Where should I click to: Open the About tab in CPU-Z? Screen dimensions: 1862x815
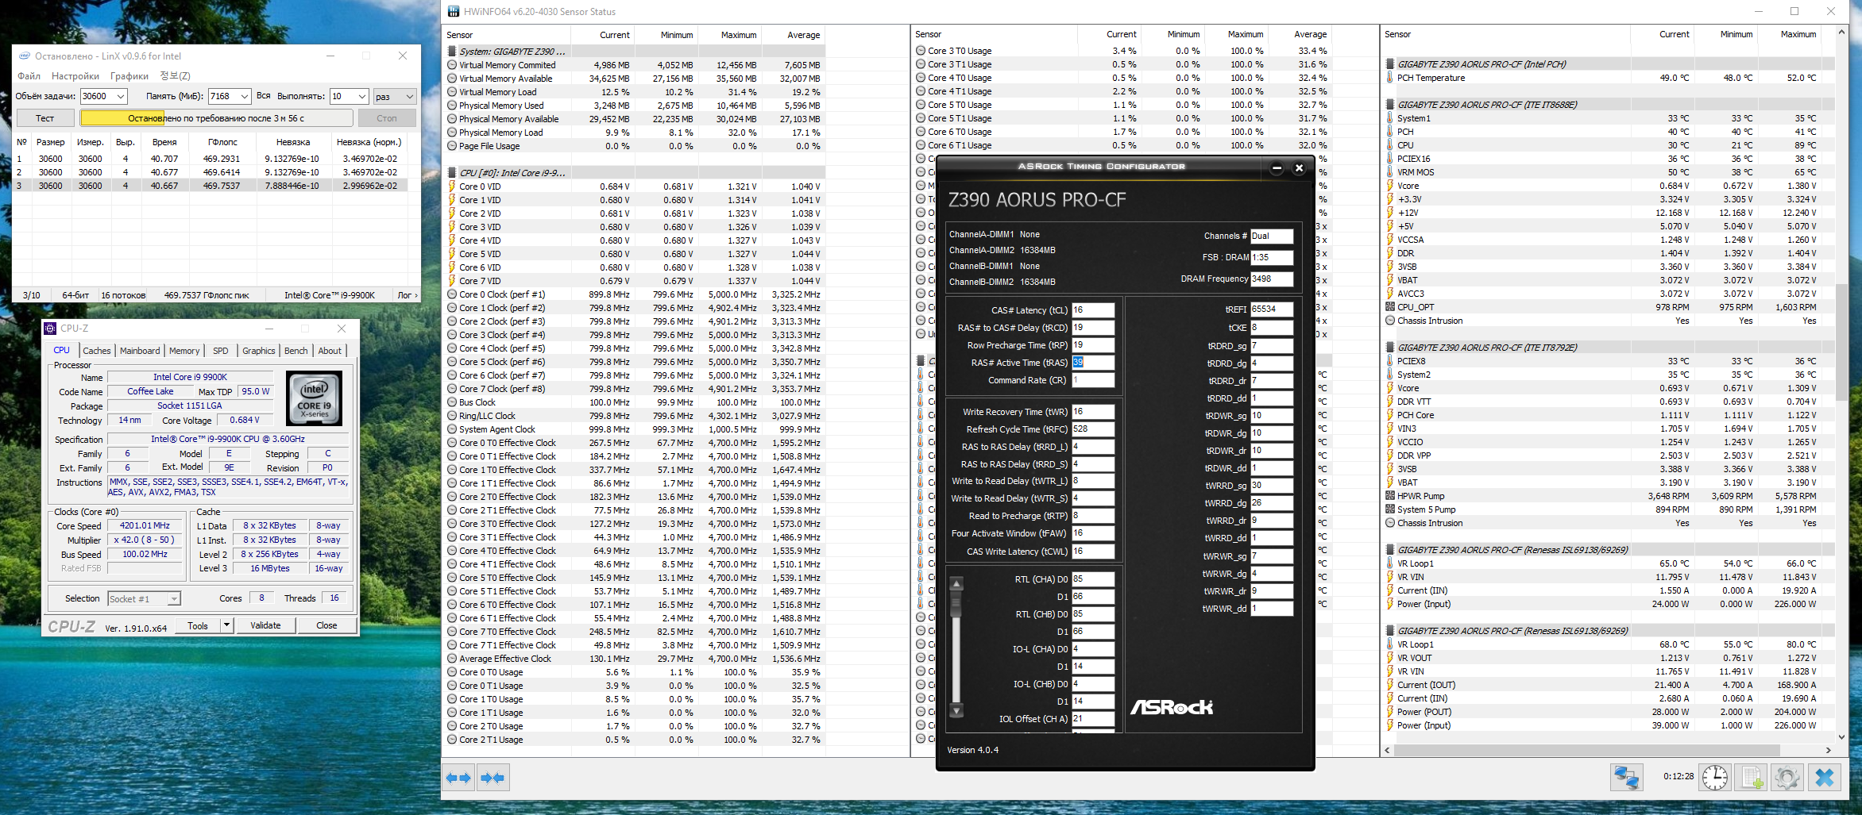pyautogui.click(x=330, y=351)
